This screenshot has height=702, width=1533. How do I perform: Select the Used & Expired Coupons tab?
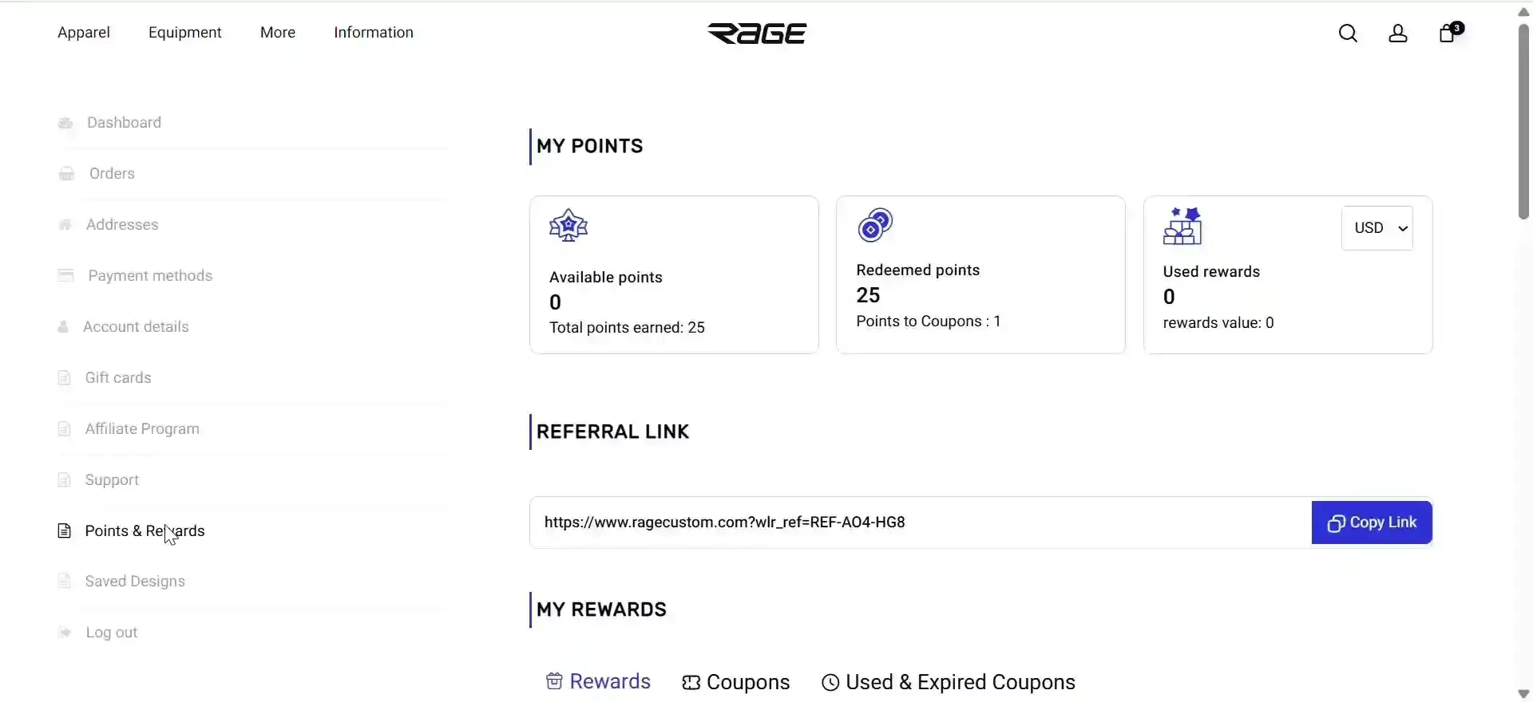coord(949,682)
